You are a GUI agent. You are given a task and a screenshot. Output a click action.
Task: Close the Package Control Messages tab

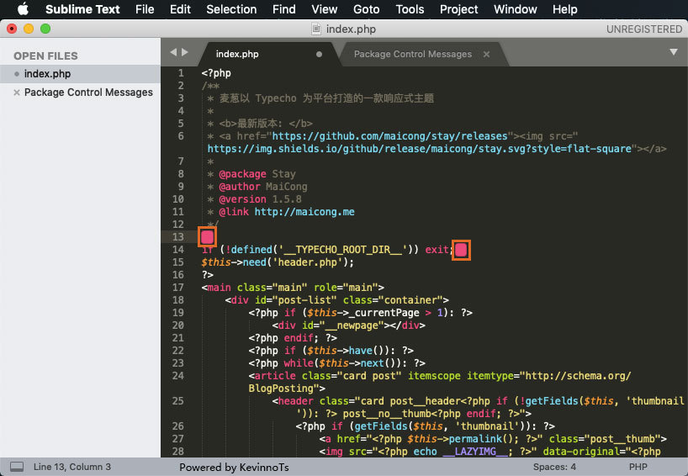[x=486, y=55]
